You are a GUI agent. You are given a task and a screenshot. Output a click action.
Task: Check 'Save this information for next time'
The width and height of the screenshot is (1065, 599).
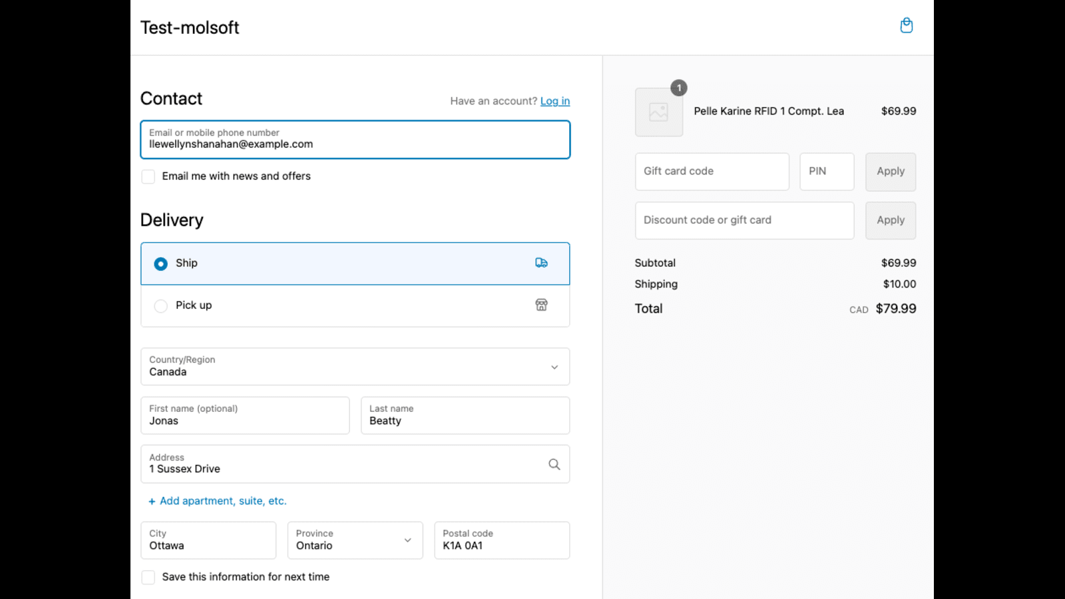pyautogui.click(x=148, y=577)
